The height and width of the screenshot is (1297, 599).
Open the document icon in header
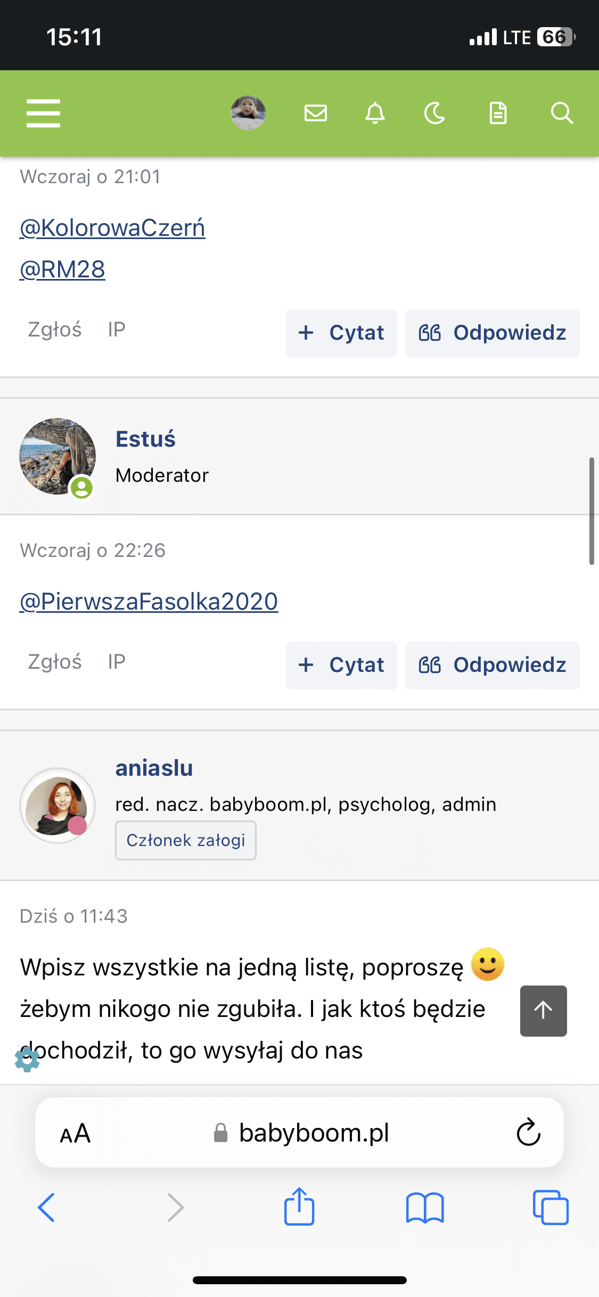tap(498, 113)
